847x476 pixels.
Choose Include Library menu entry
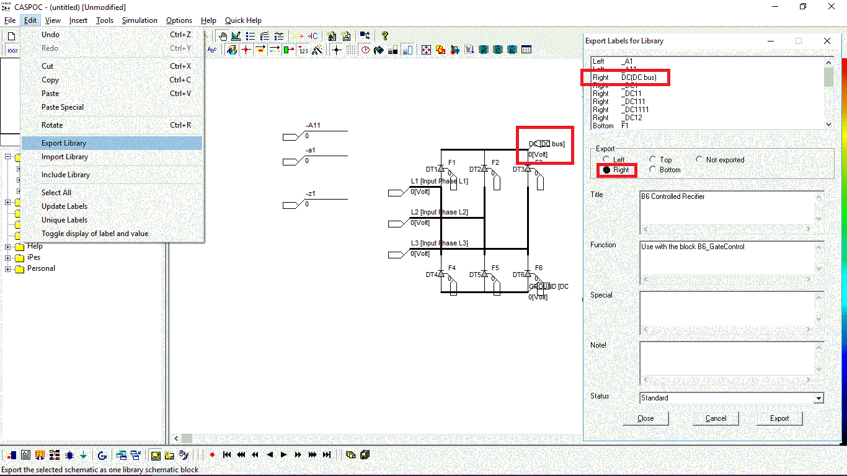tap(112, 175)
